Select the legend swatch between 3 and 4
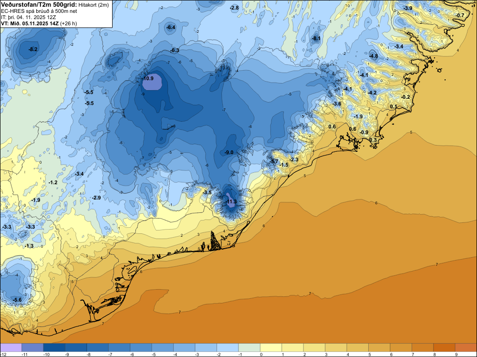The image size is (477, 357). coord(336,347)
